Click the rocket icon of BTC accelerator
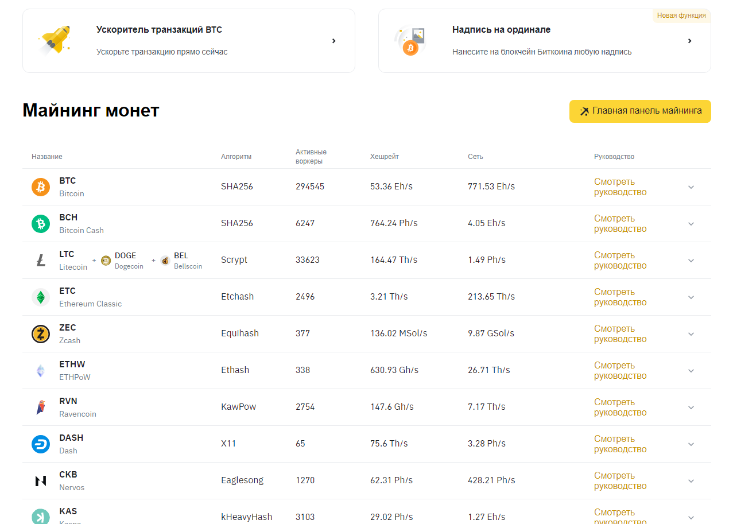 click(55, 40)
